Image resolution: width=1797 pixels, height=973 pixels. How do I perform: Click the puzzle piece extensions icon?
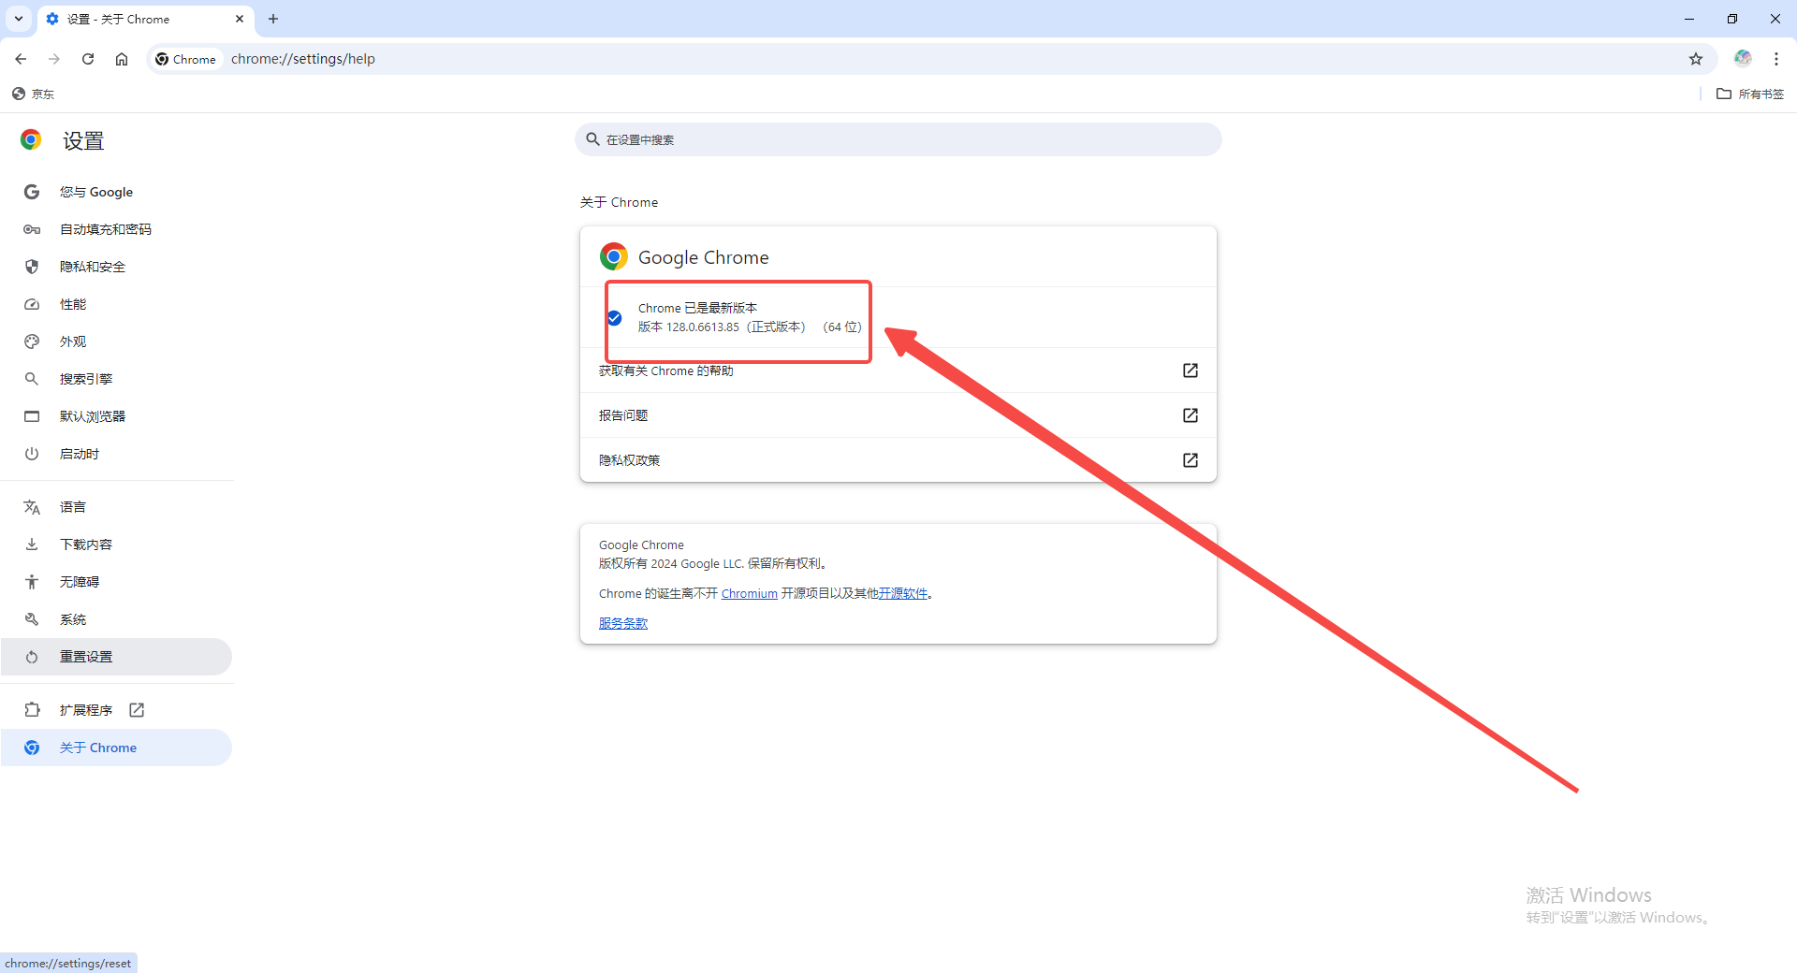pos(32,710)
